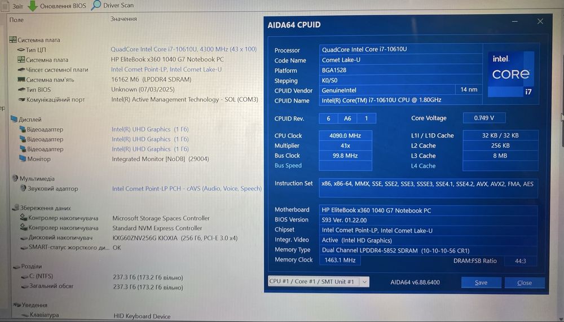This screenshot has width=564, height=322.
Task: Click the Code Name Comet Lake-U field
Action: (x=400, y=60)
